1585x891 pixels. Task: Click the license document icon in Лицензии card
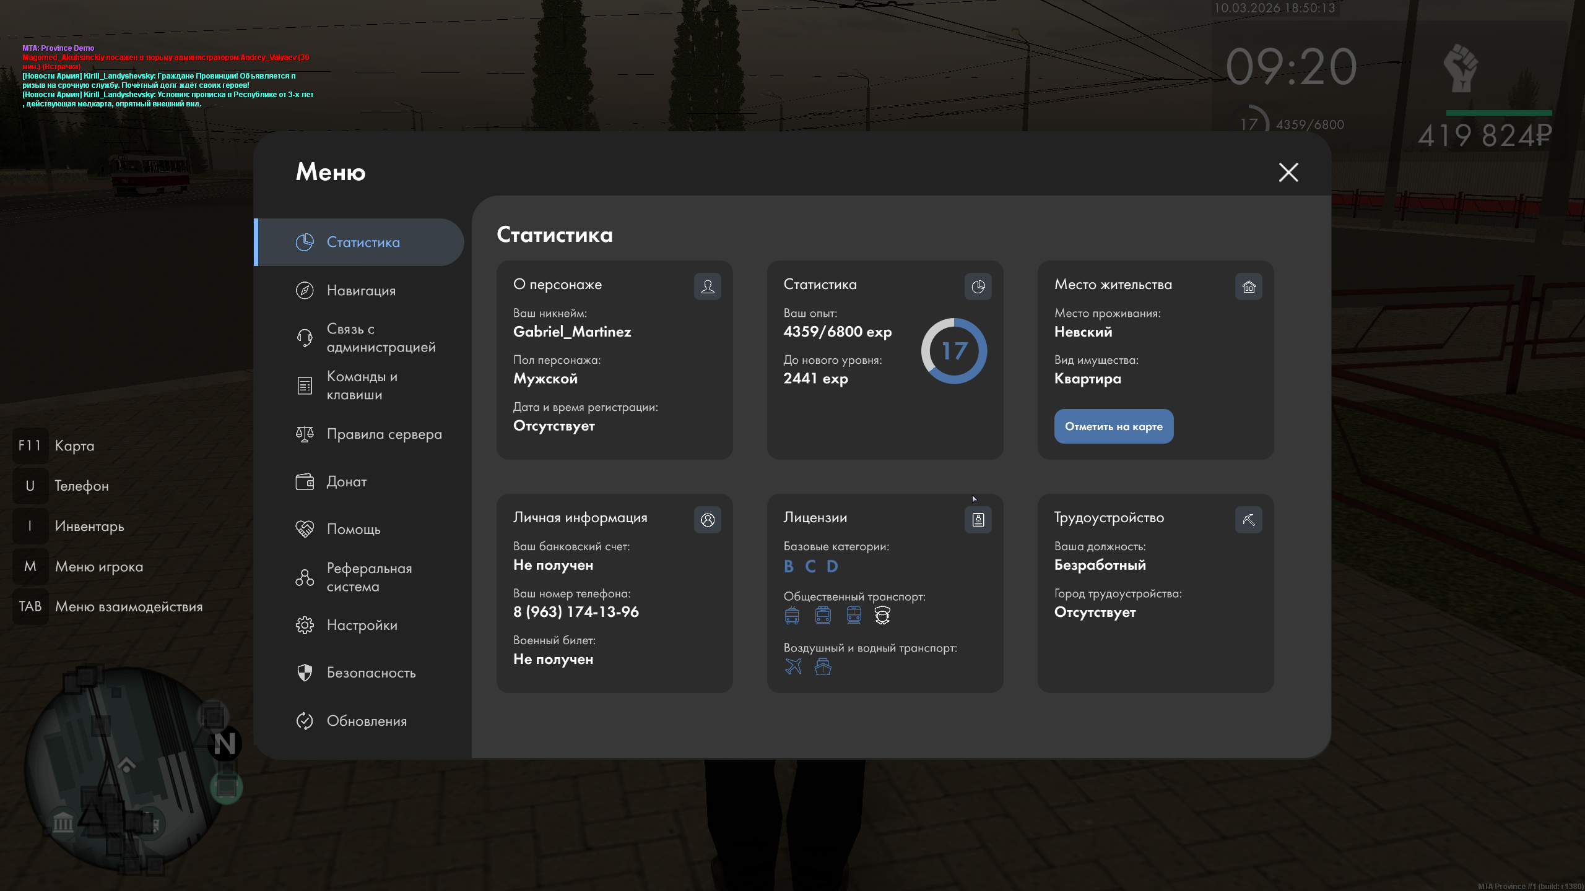click(978, 520)
